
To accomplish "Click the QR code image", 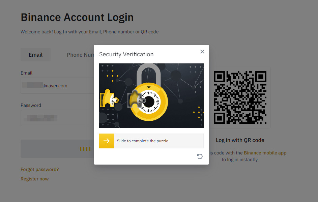I will (x=240, y=97).
